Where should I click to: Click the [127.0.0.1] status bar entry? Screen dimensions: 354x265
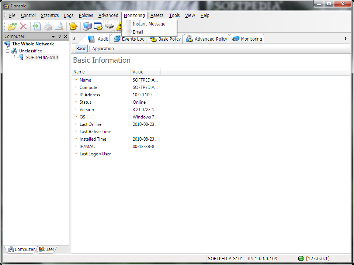tap(317, 258)
